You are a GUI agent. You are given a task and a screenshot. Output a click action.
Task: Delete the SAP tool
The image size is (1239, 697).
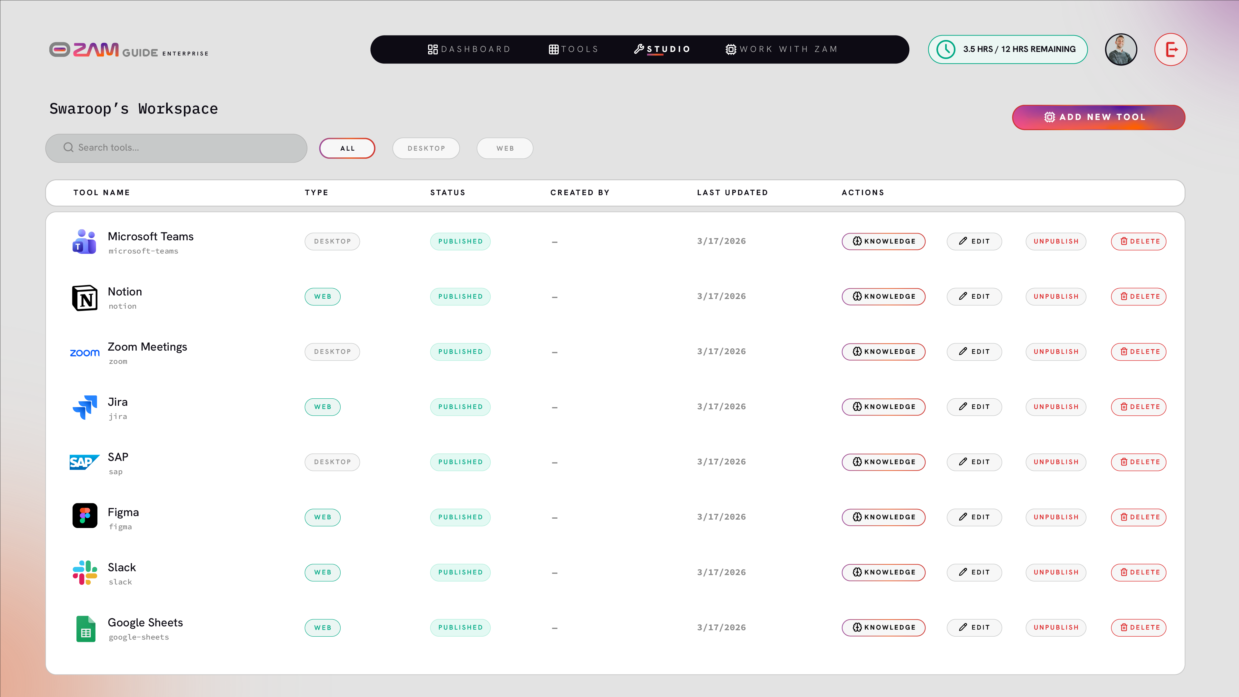pos(1138,462)
